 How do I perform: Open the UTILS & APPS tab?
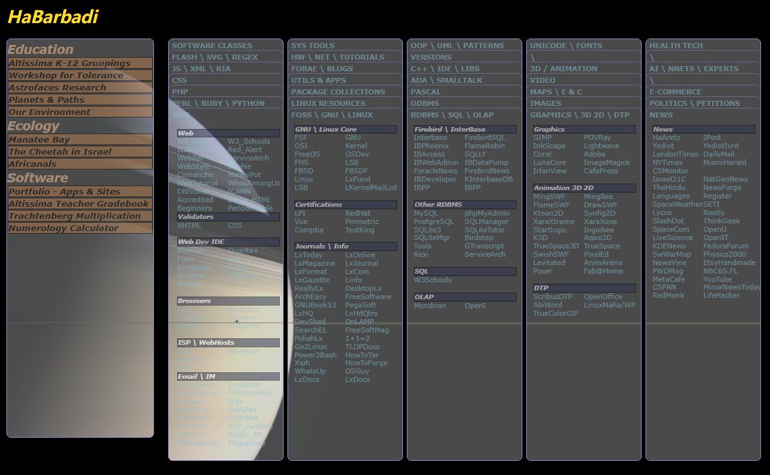[x=345, y=80]
